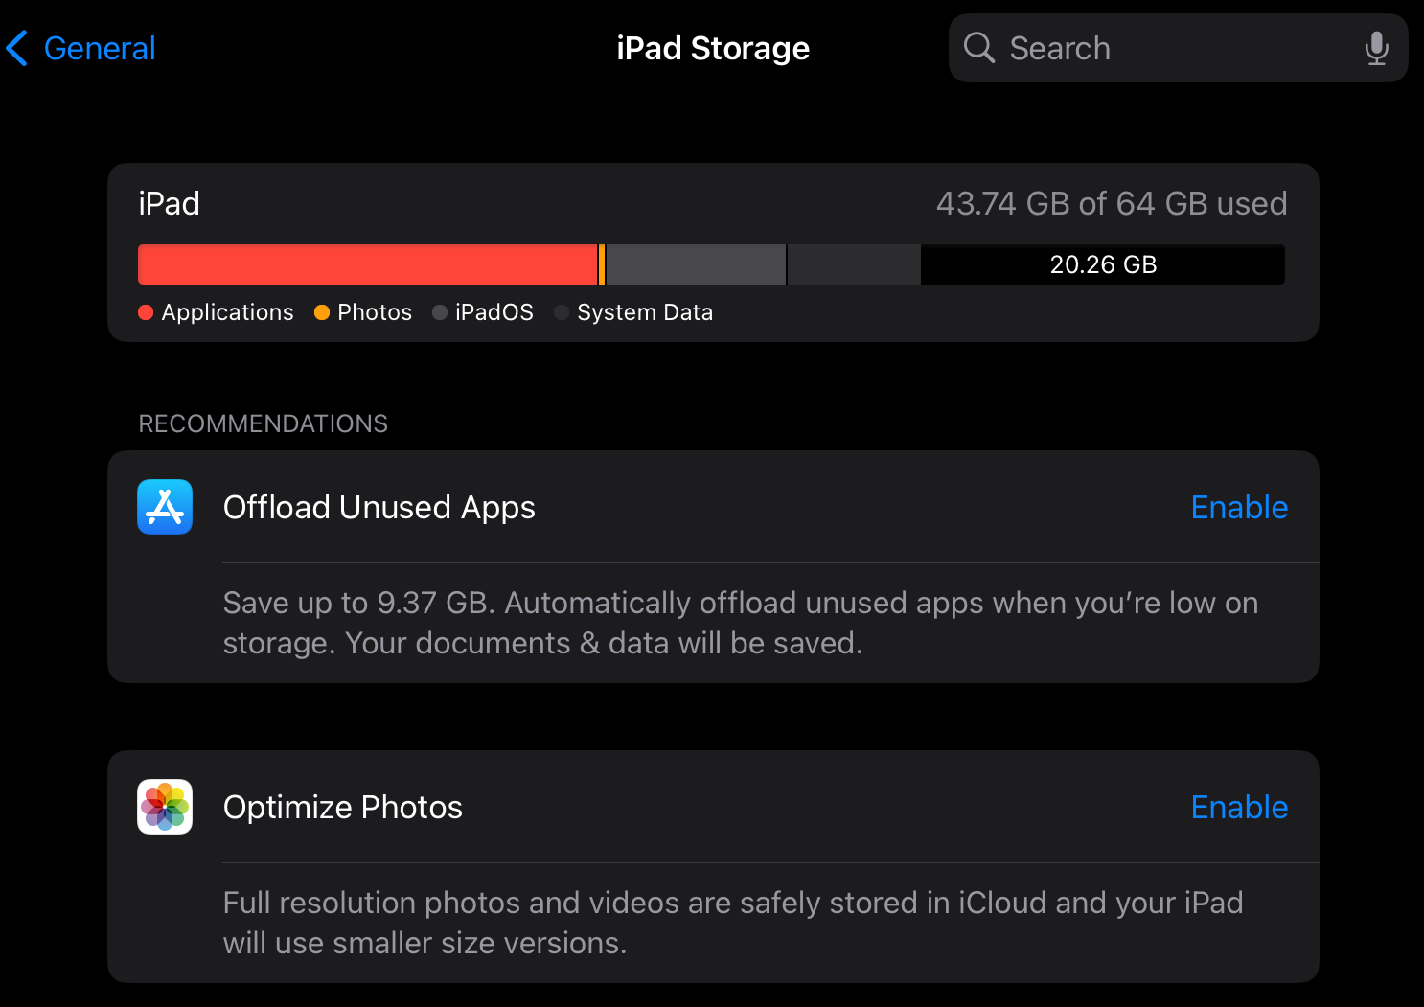Screen dimensions: 1424x1007
Task: Click the Search input field
Action: tap(1178, 48)
